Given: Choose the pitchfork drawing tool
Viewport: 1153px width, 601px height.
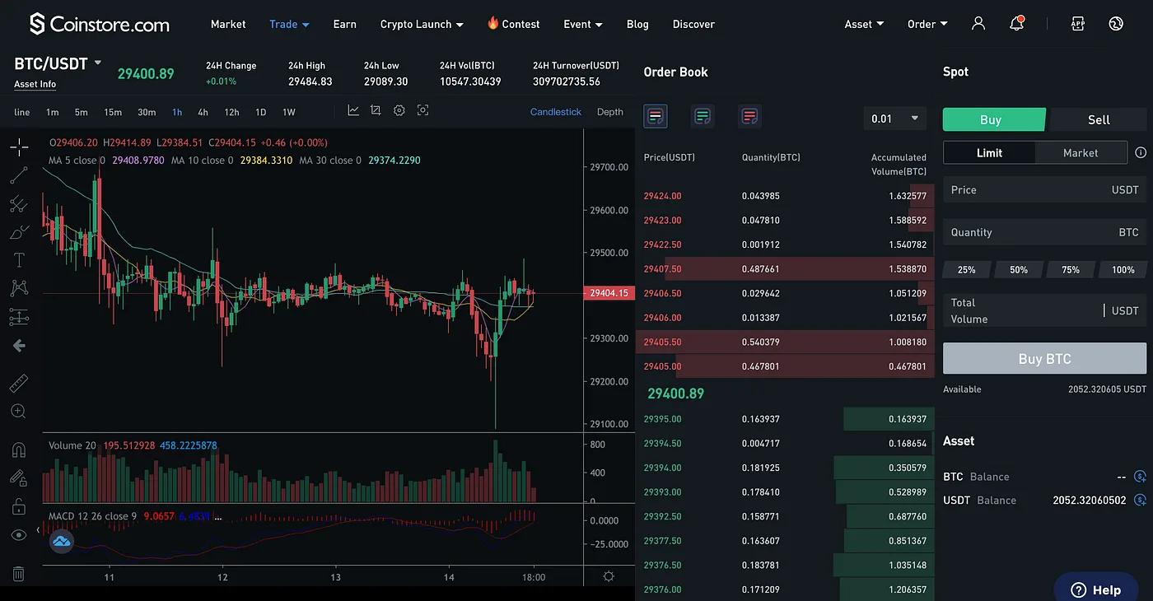Looking at the screenshot, I should 19,204.
